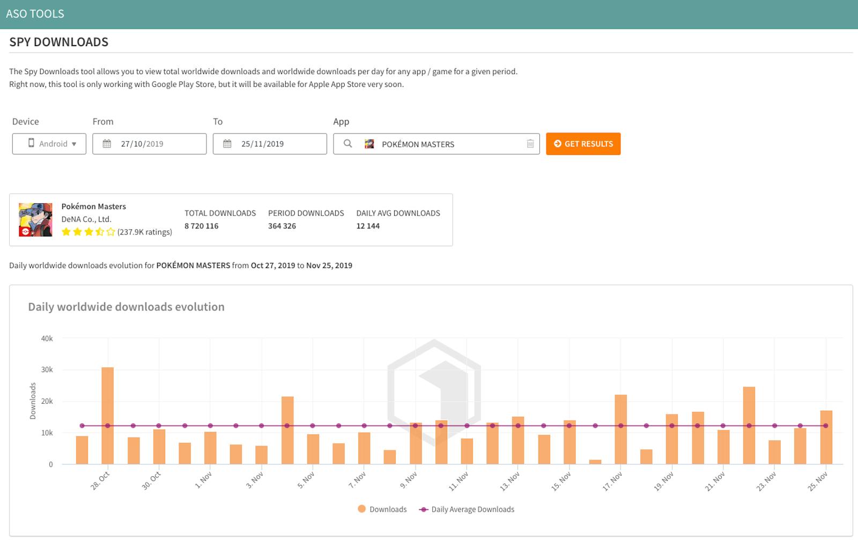Click the star rating of the app
The image size is (858, 540).
[x=88, y=232]
